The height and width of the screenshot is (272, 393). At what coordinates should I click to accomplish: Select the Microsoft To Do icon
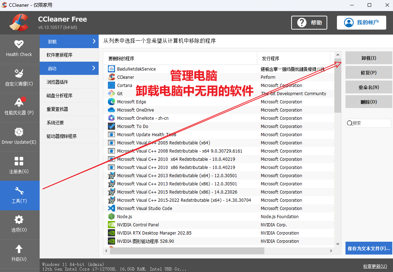[111, 126]
